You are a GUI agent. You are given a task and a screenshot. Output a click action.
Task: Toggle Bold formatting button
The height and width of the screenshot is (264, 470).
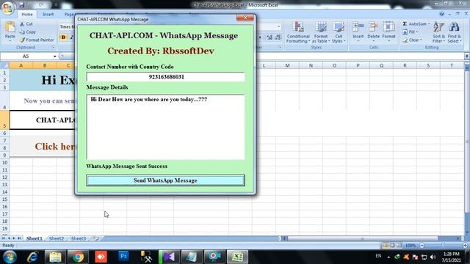click(x=63, y=37)
